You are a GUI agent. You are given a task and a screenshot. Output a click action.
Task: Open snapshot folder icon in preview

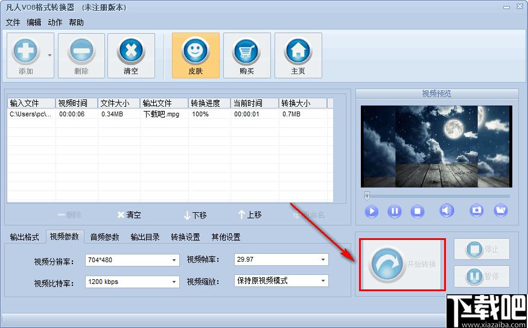point(501,210)
